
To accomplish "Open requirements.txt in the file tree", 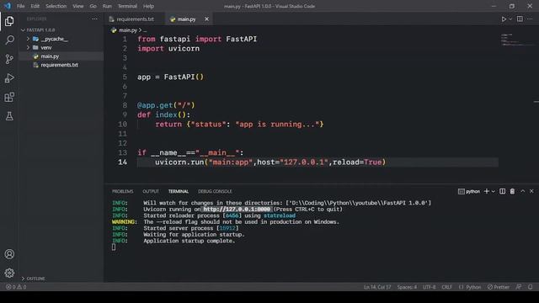I will click(x=60, y=65).
